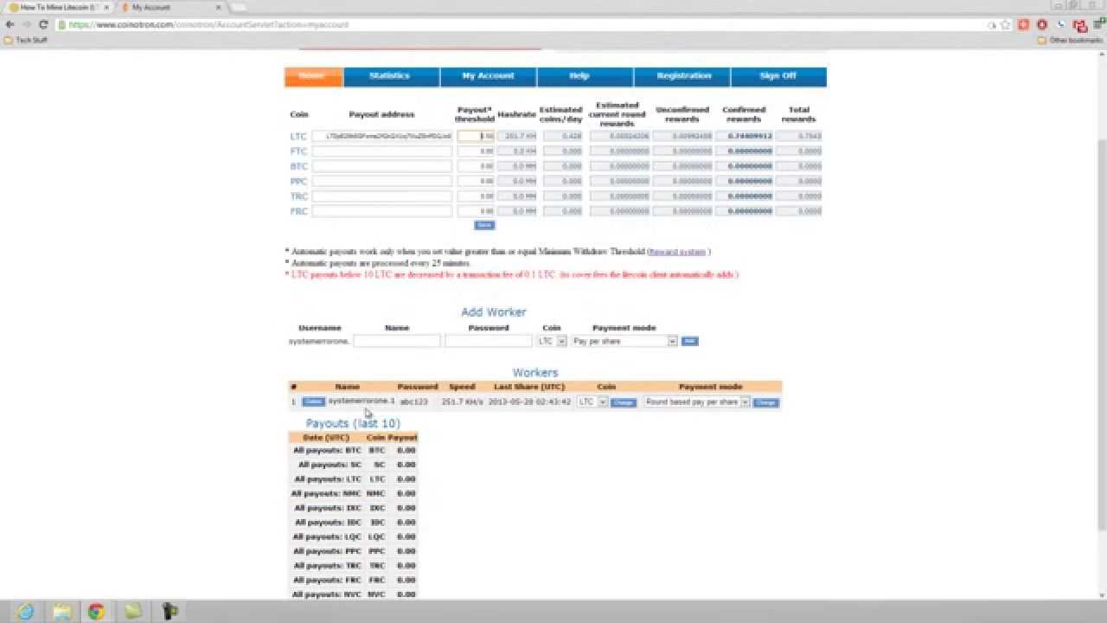Click Change button next to worker payment mode

[765, 402]
